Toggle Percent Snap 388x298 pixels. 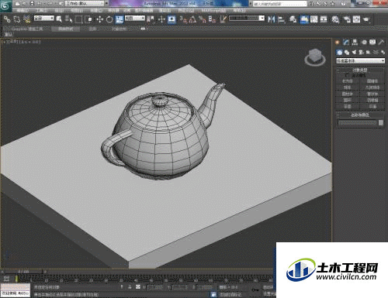click(x=203, y=19)
